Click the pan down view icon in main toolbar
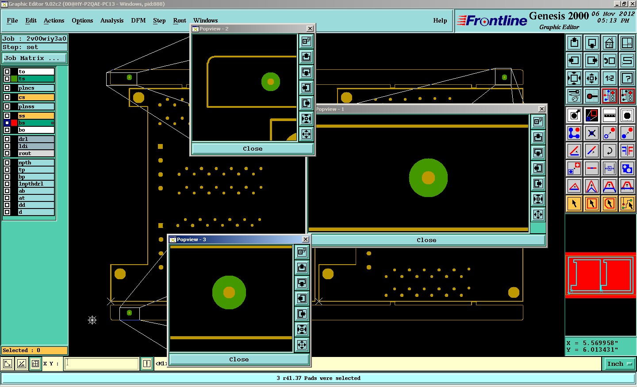The height and width of the screenshot is (387, 637). click(592, 43)
